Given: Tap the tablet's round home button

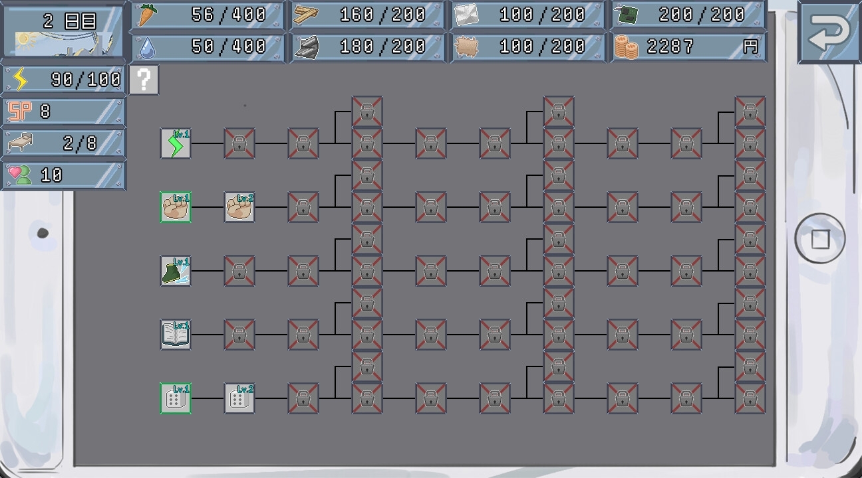Looking at the screenshot, I should click(820, 238).
